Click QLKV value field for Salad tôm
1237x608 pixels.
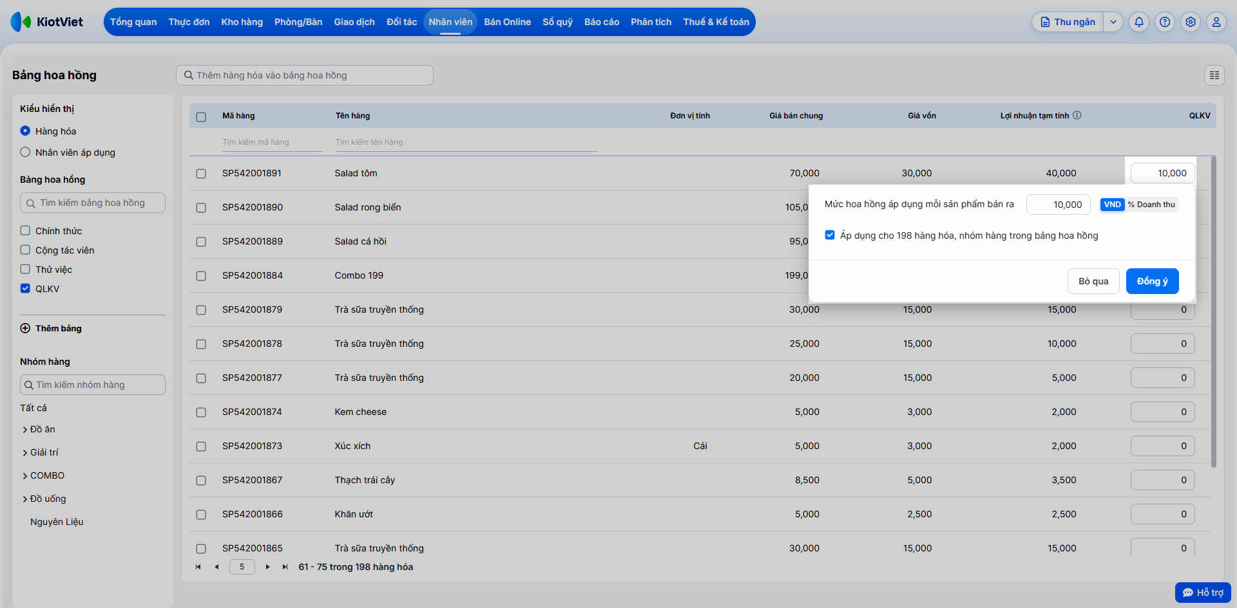pos(1163,173)
